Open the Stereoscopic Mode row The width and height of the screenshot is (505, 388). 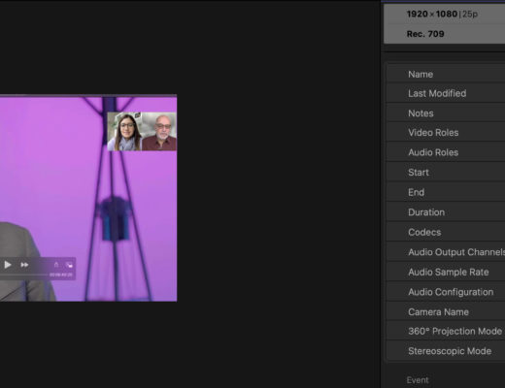tap(446, 351)
